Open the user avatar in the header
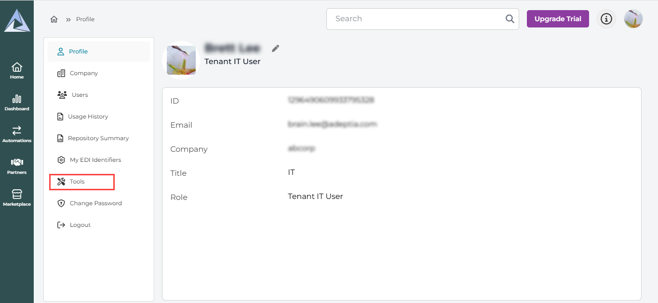Viewport: 658px width, 303px height. 633,19
